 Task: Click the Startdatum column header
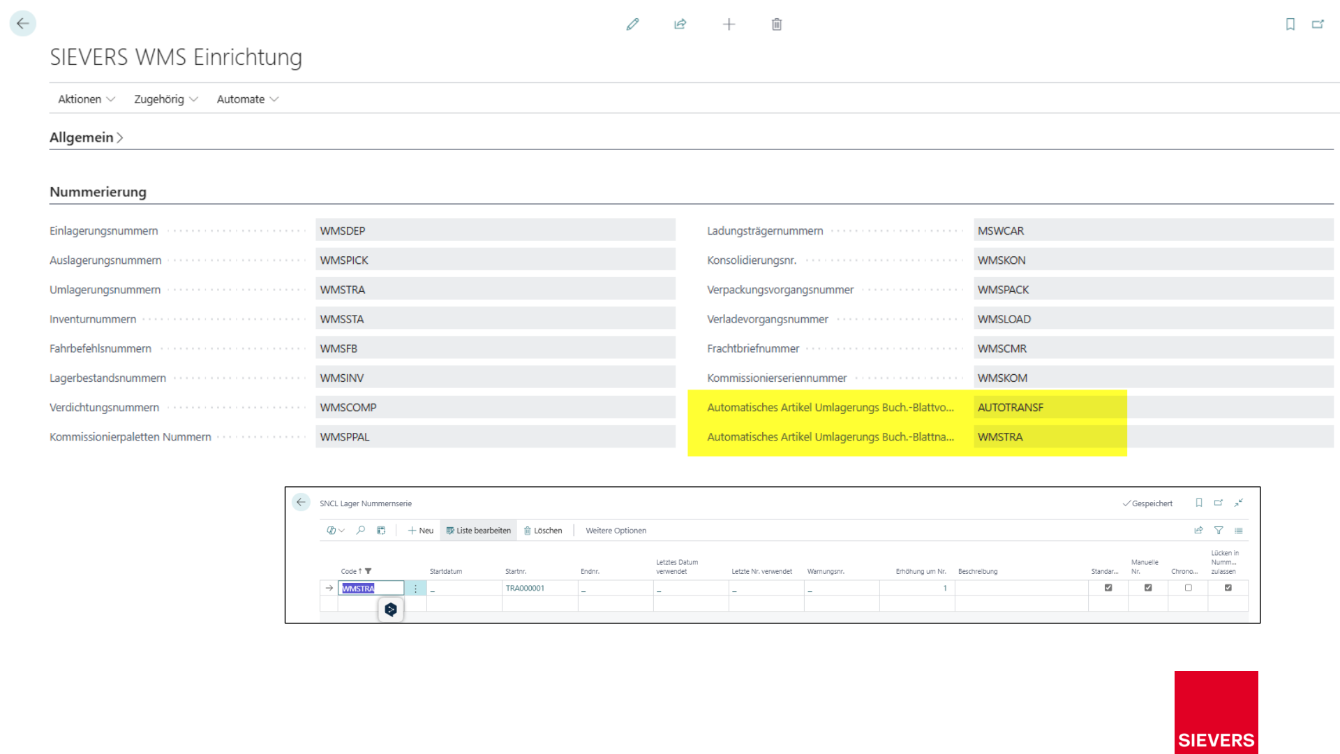coord(446,571)
